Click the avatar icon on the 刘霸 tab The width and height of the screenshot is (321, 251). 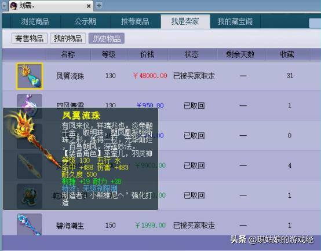pyautogui.click(x=13, y=6)
